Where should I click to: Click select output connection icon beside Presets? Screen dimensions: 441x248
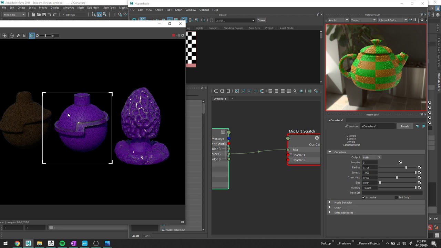pyautogui.click(x=423, y=126)
